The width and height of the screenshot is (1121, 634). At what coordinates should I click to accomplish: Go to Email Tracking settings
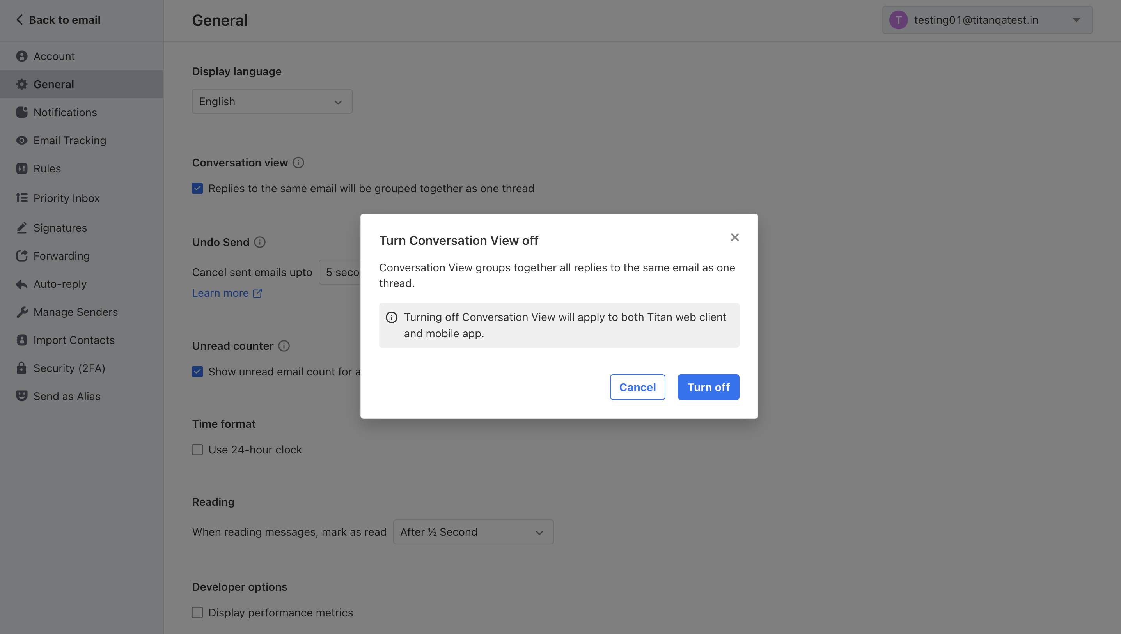click(x=82, y=140)
